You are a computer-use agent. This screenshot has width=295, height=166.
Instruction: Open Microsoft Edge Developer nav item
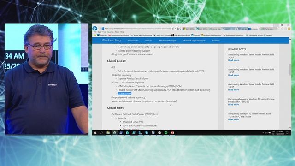click(194, 41)
